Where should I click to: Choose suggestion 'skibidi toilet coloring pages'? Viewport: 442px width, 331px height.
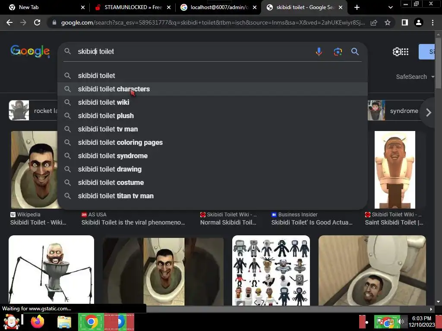pyautogui.click(x=212, y=142)
